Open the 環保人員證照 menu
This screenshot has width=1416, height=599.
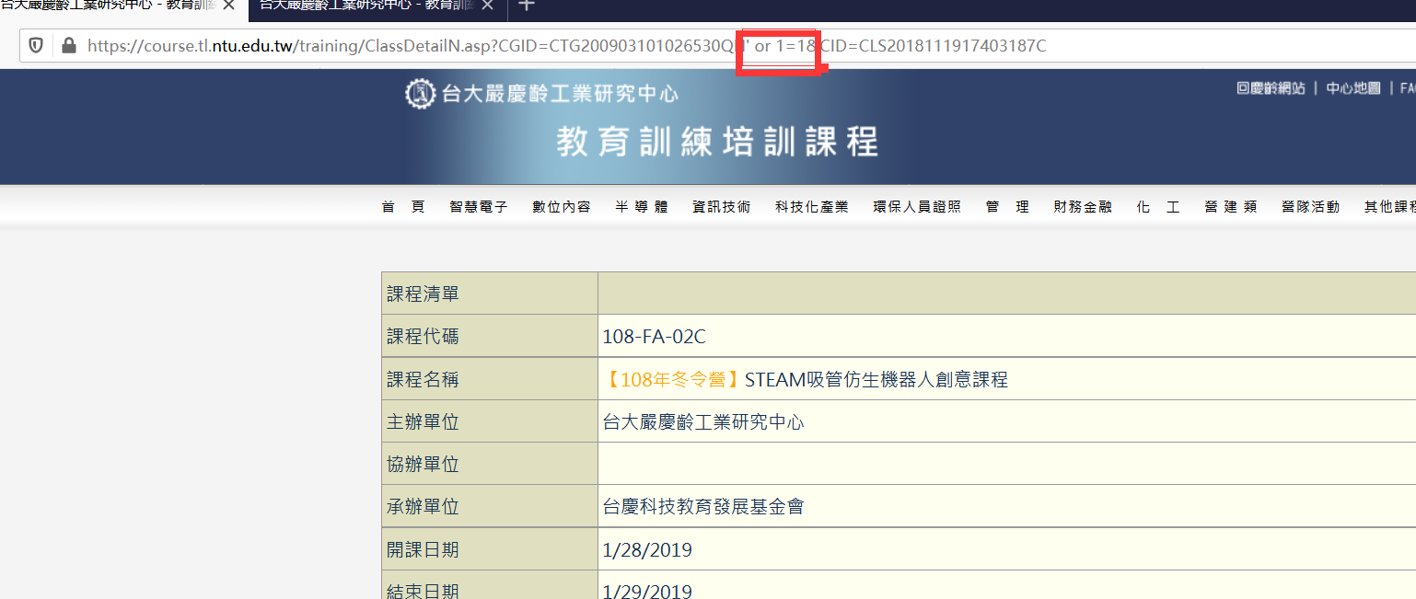(917, 207)
